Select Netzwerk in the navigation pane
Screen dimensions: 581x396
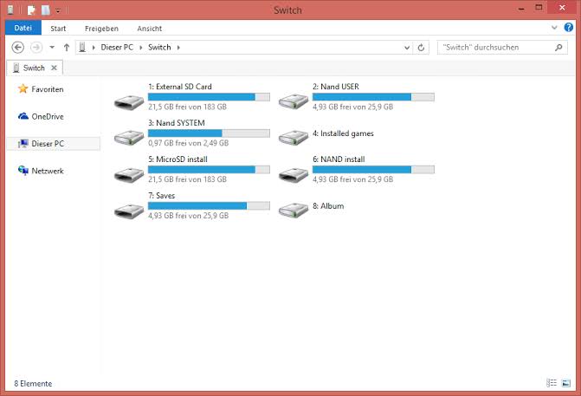(x=48, y=171)
